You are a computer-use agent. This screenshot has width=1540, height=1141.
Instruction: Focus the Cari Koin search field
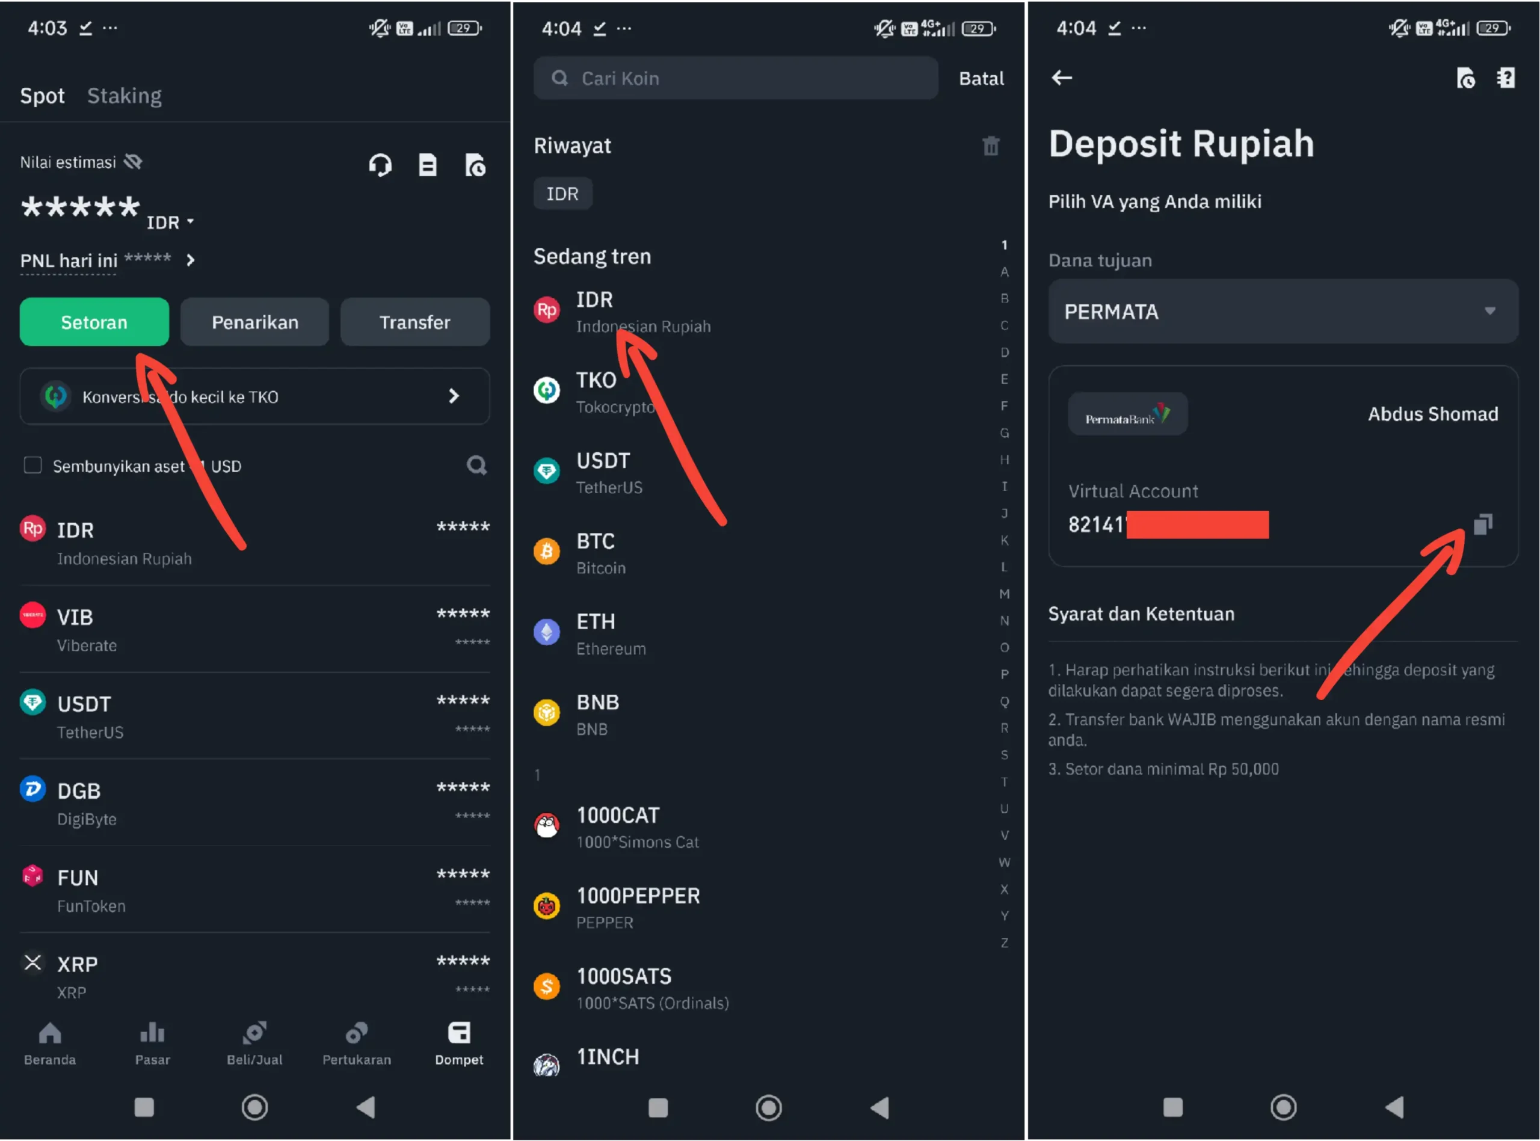736,78
